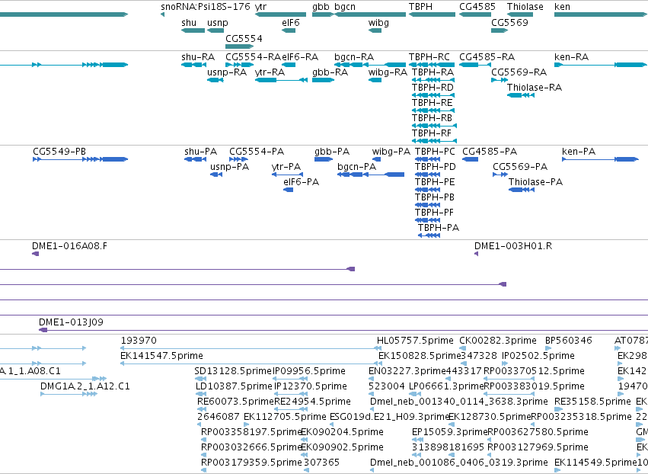Viewport: 648px width, 474px height.
Task: Open the bgcn-PA protein label
Action: (x=356, y=167)
